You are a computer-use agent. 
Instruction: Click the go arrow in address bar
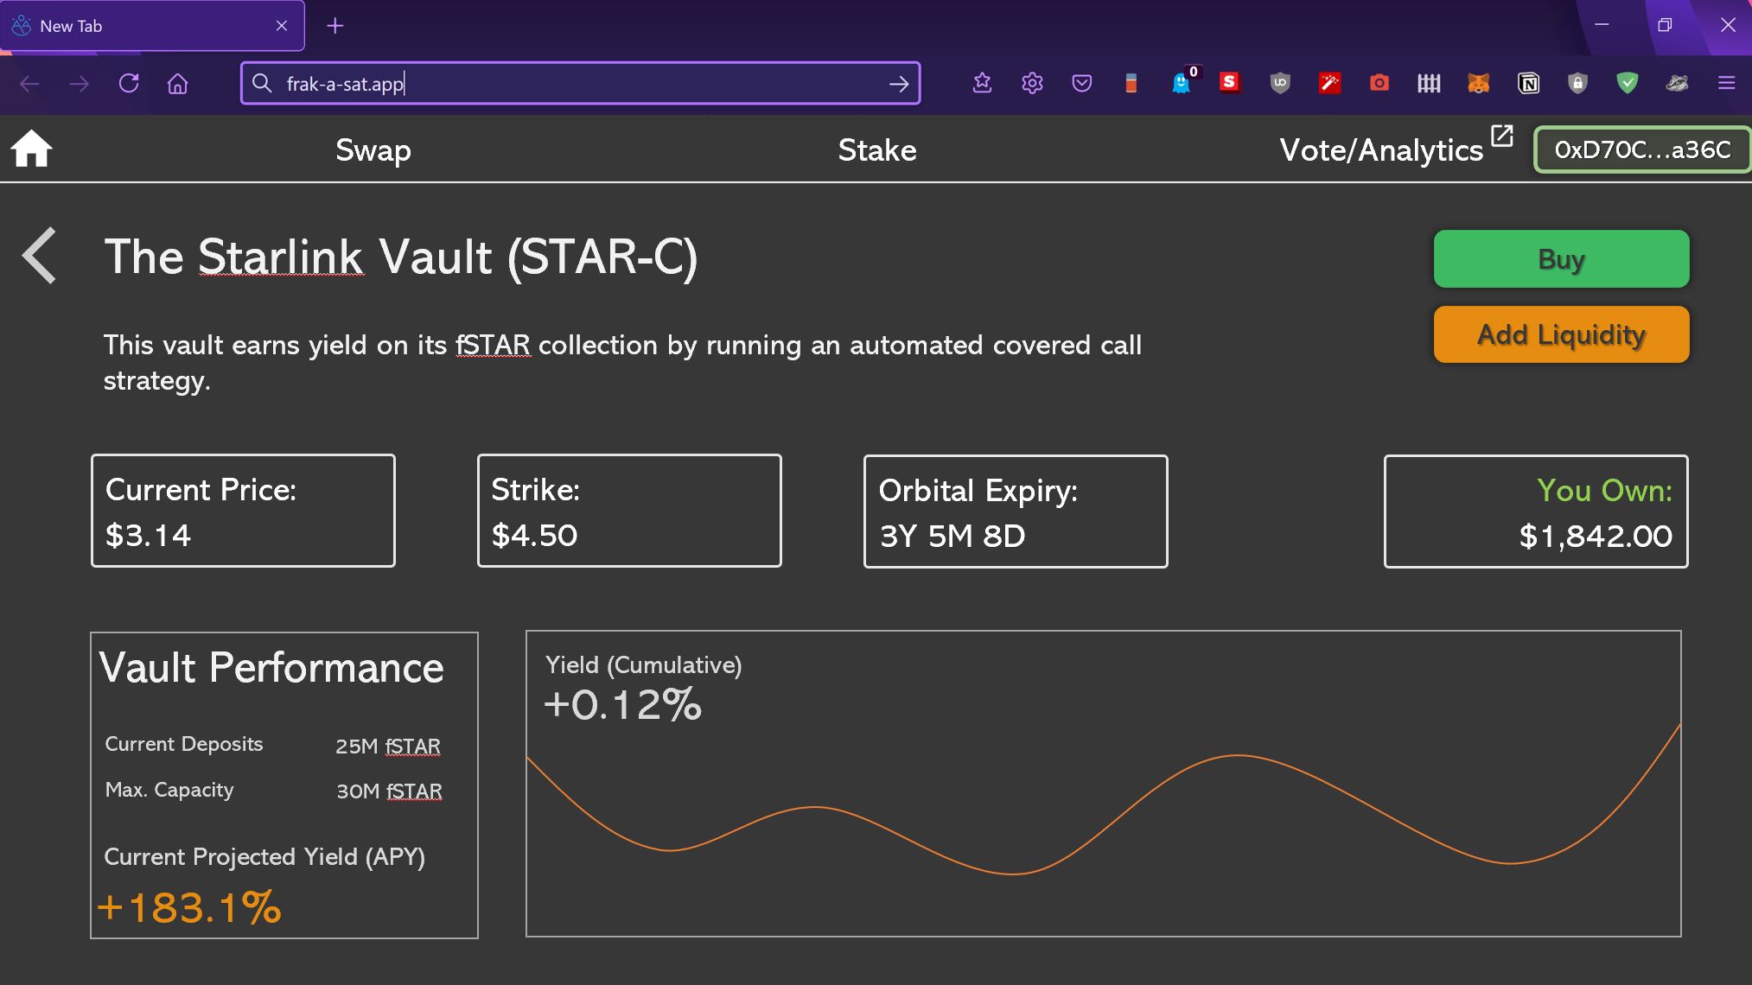[899, 84]
